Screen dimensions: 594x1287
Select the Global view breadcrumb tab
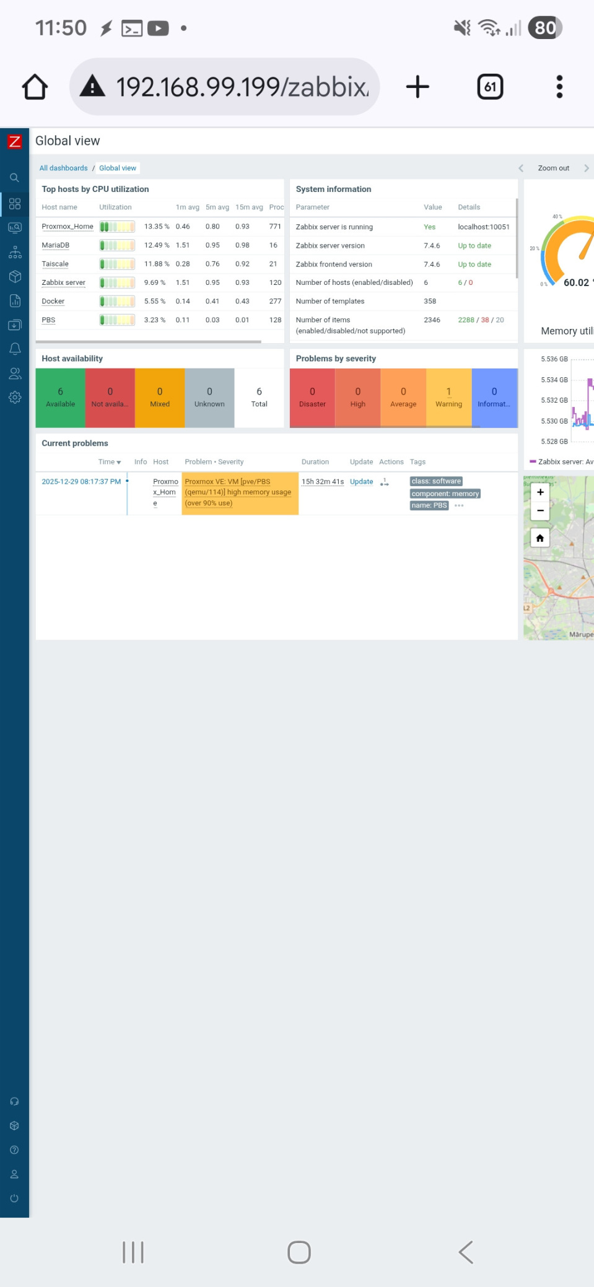coord(118,168)
